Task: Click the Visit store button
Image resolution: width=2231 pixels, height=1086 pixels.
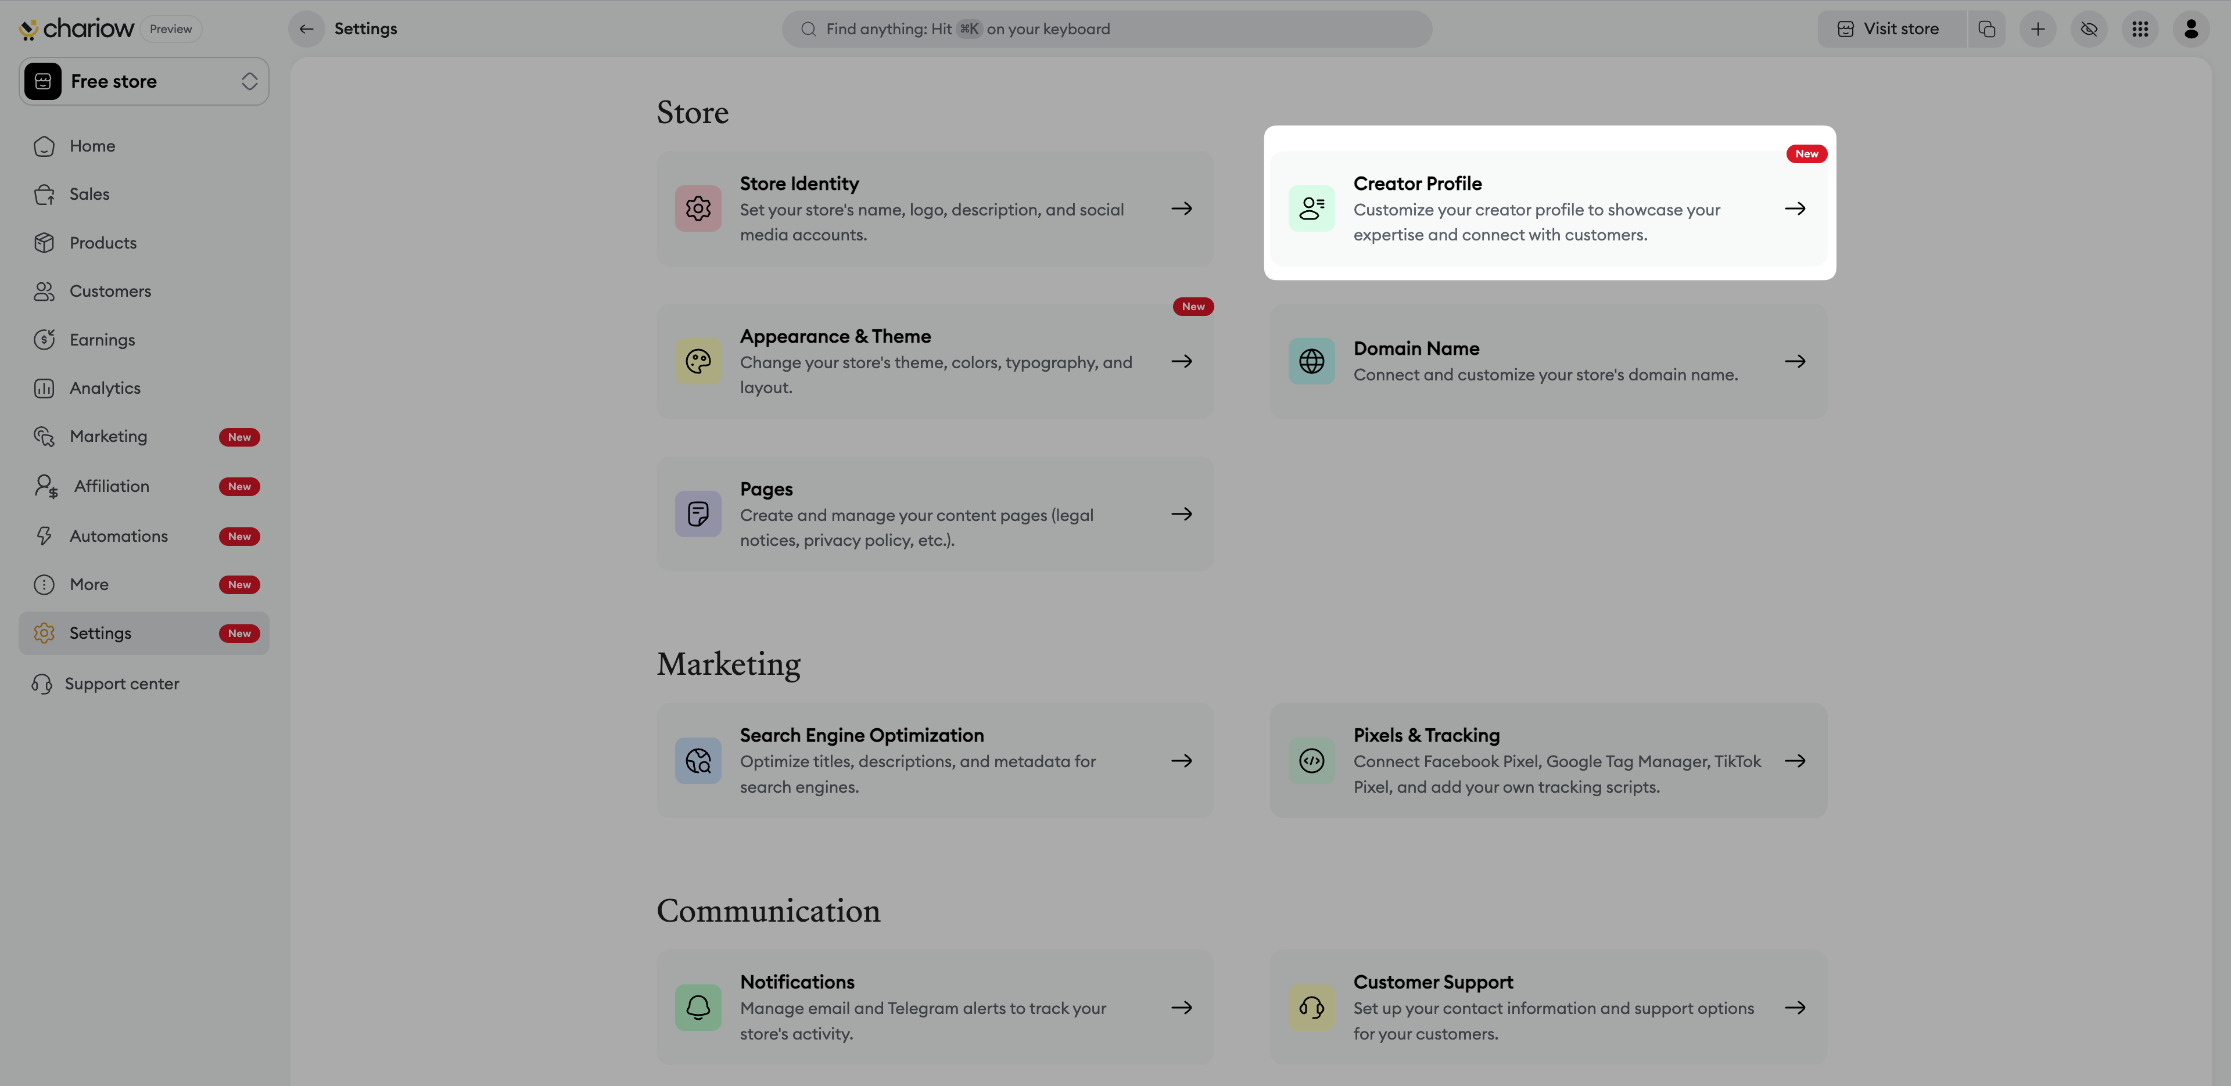Action: point(1892,28)
